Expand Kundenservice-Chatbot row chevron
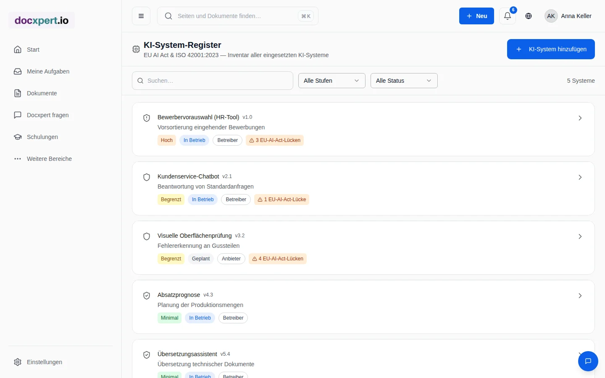The width and height of the screenshot is (605, 378). click(x=580, y=177)
